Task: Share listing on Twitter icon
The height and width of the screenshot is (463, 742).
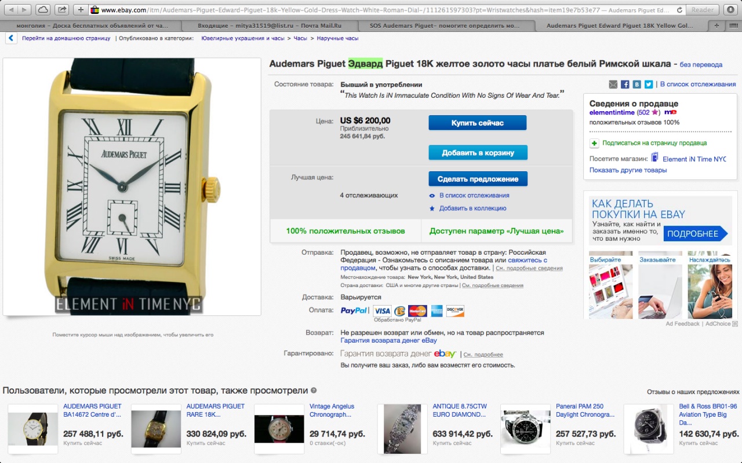Action: pyautogui.click(x=649, y=84)
